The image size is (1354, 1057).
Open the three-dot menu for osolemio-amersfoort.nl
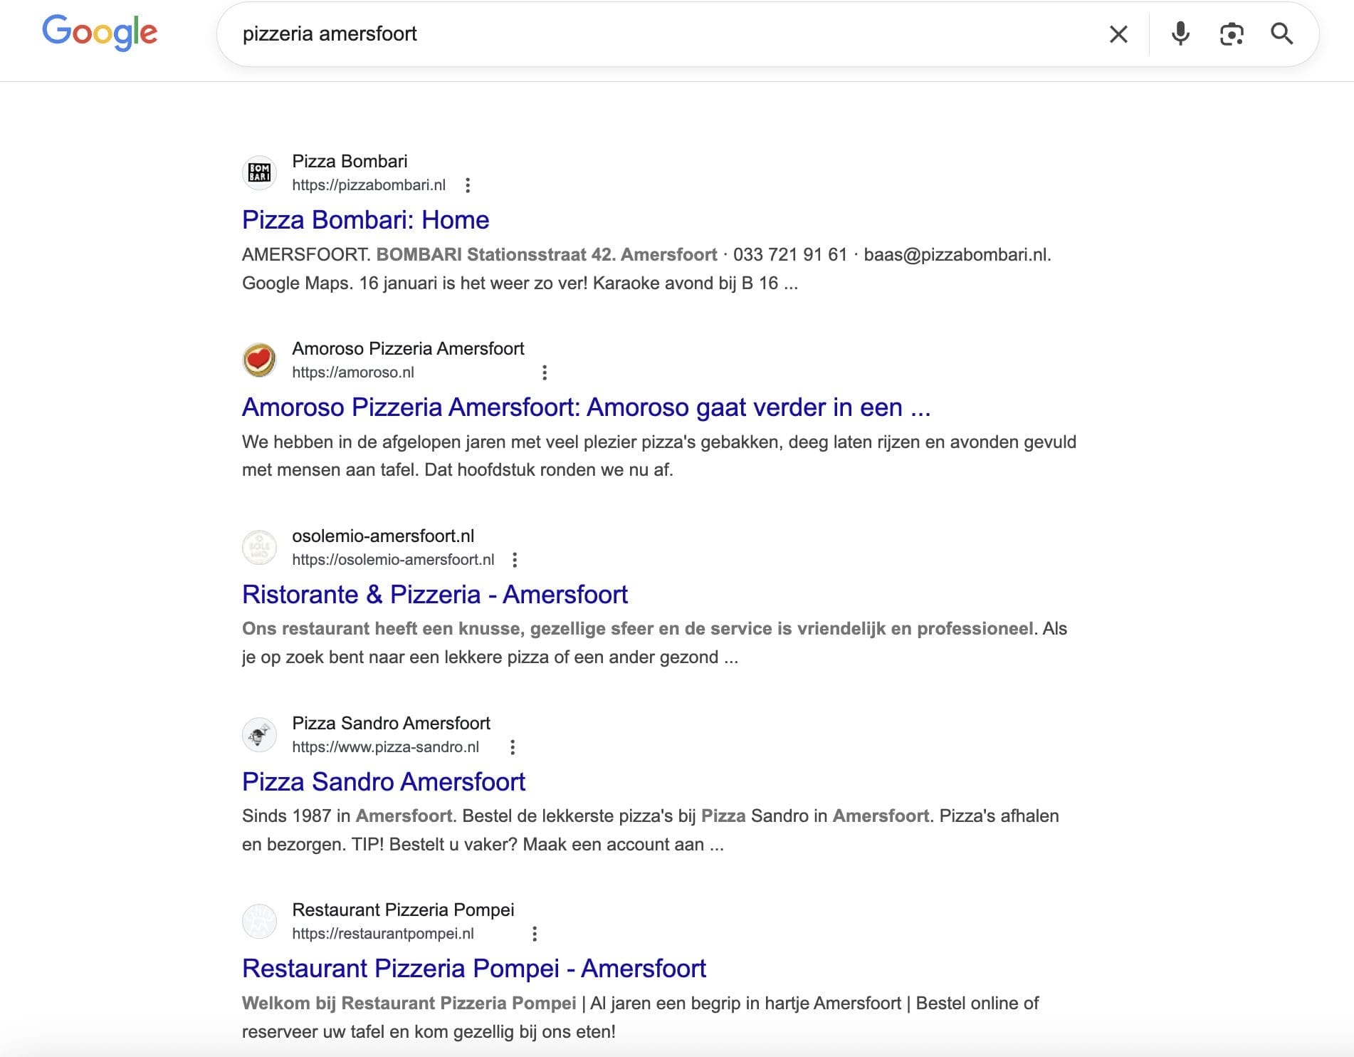tap(514, 560)
